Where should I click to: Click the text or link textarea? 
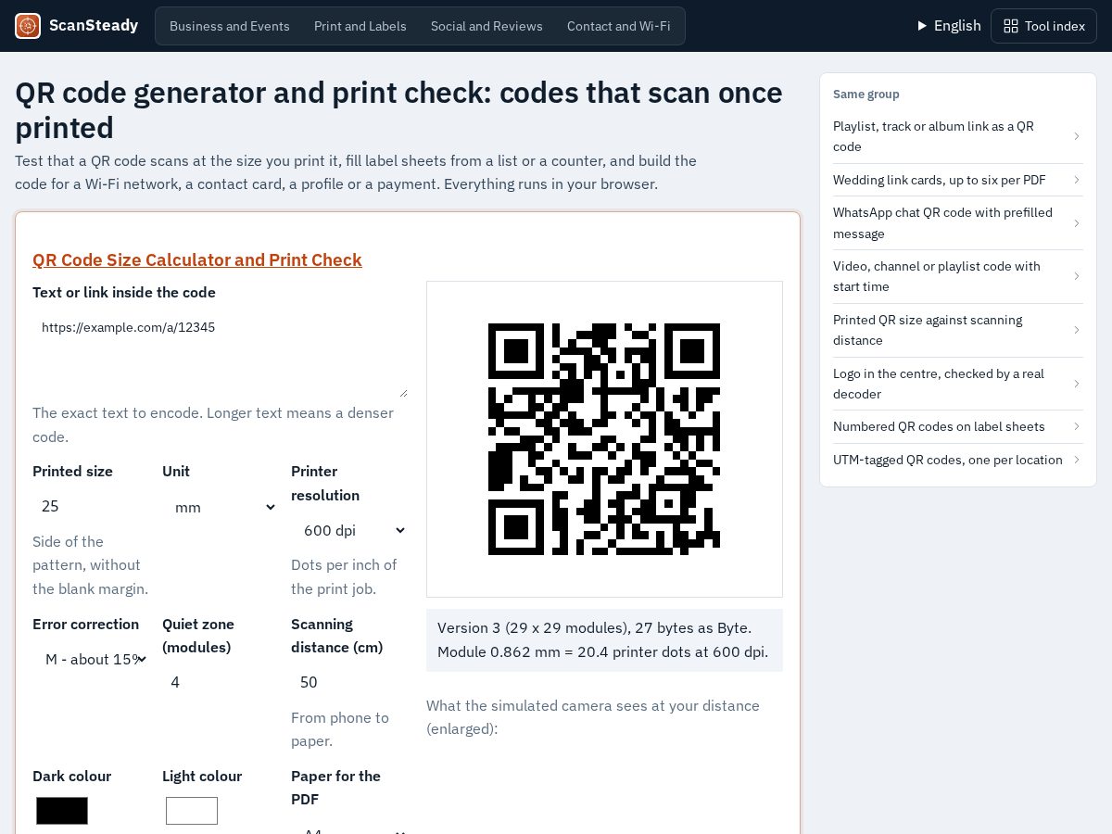point(221,355)
